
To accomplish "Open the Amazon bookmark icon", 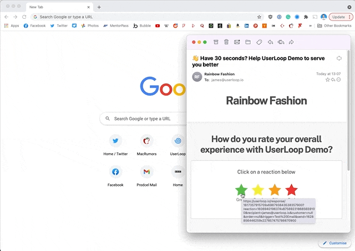I will [237, 26].
